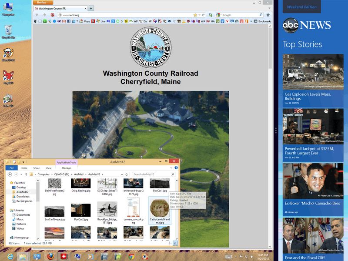The height and width of the screenshot is (261, 348).
Task: Open recent locations dropdown in Explorer
Action: 21,174
